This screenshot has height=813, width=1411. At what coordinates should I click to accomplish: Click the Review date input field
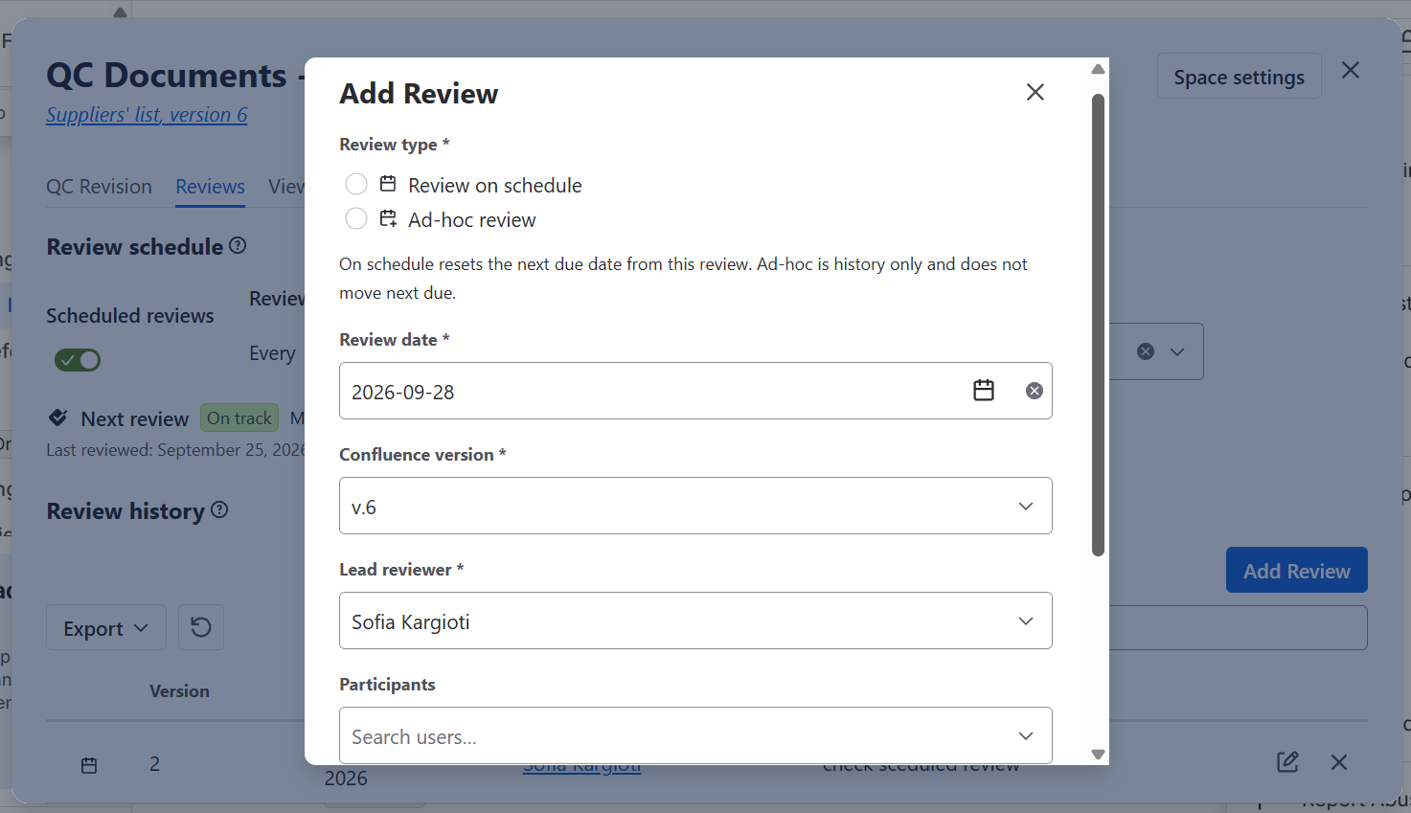point(695,391)
